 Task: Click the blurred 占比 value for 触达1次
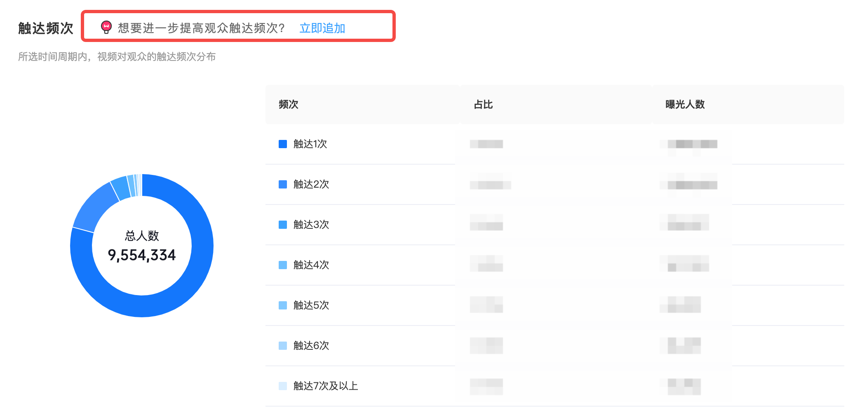[x=486, y=144]
